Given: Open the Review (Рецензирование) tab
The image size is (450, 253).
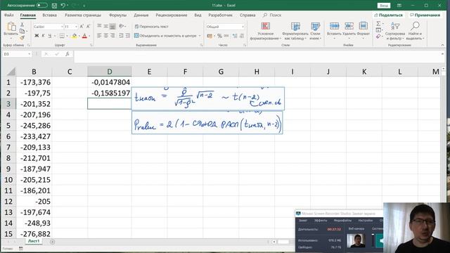Looking at the screenshot, I should coord(172,15).
